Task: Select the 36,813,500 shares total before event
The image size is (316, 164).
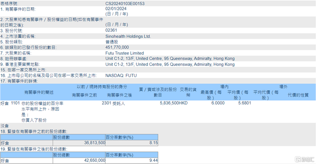Action: [x=94, y=143]
